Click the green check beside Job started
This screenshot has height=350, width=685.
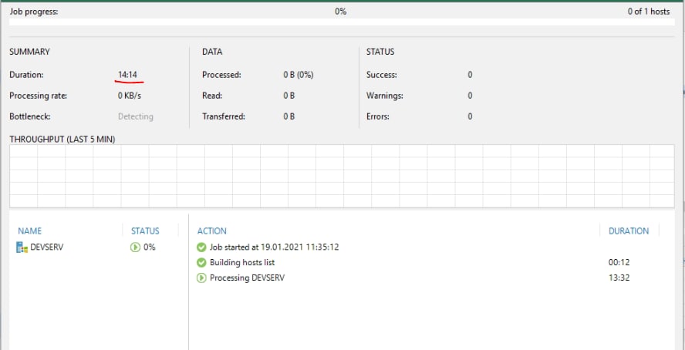coord(201,247)
